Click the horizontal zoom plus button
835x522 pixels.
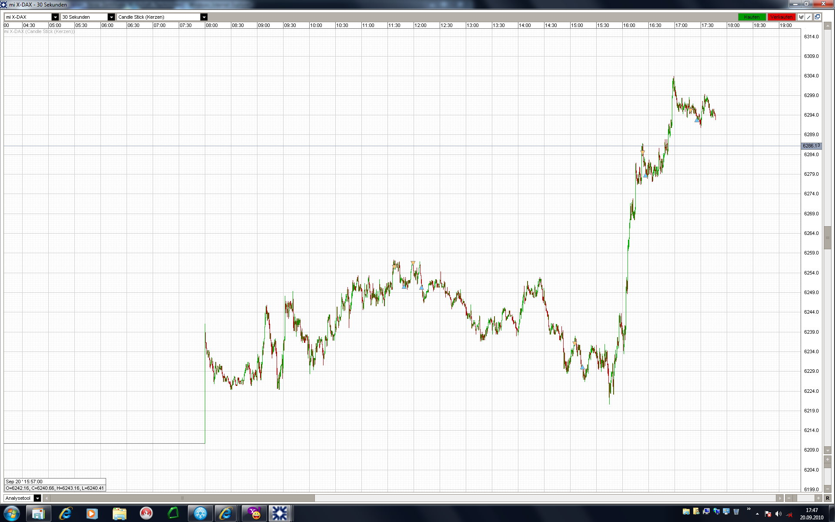[x=818, y=498]
